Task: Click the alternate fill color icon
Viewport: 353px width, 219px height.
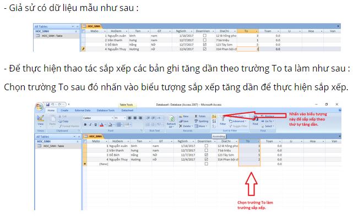Action: pos(127,124)
